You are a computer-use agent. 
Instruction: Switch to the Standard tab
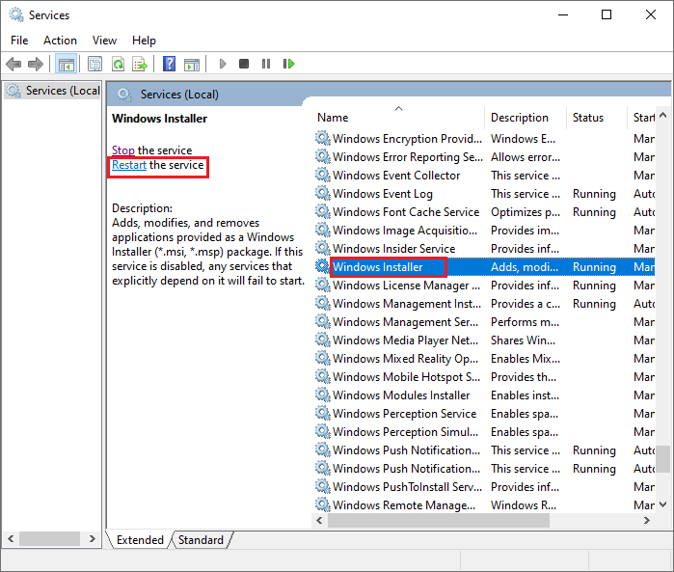201,540
